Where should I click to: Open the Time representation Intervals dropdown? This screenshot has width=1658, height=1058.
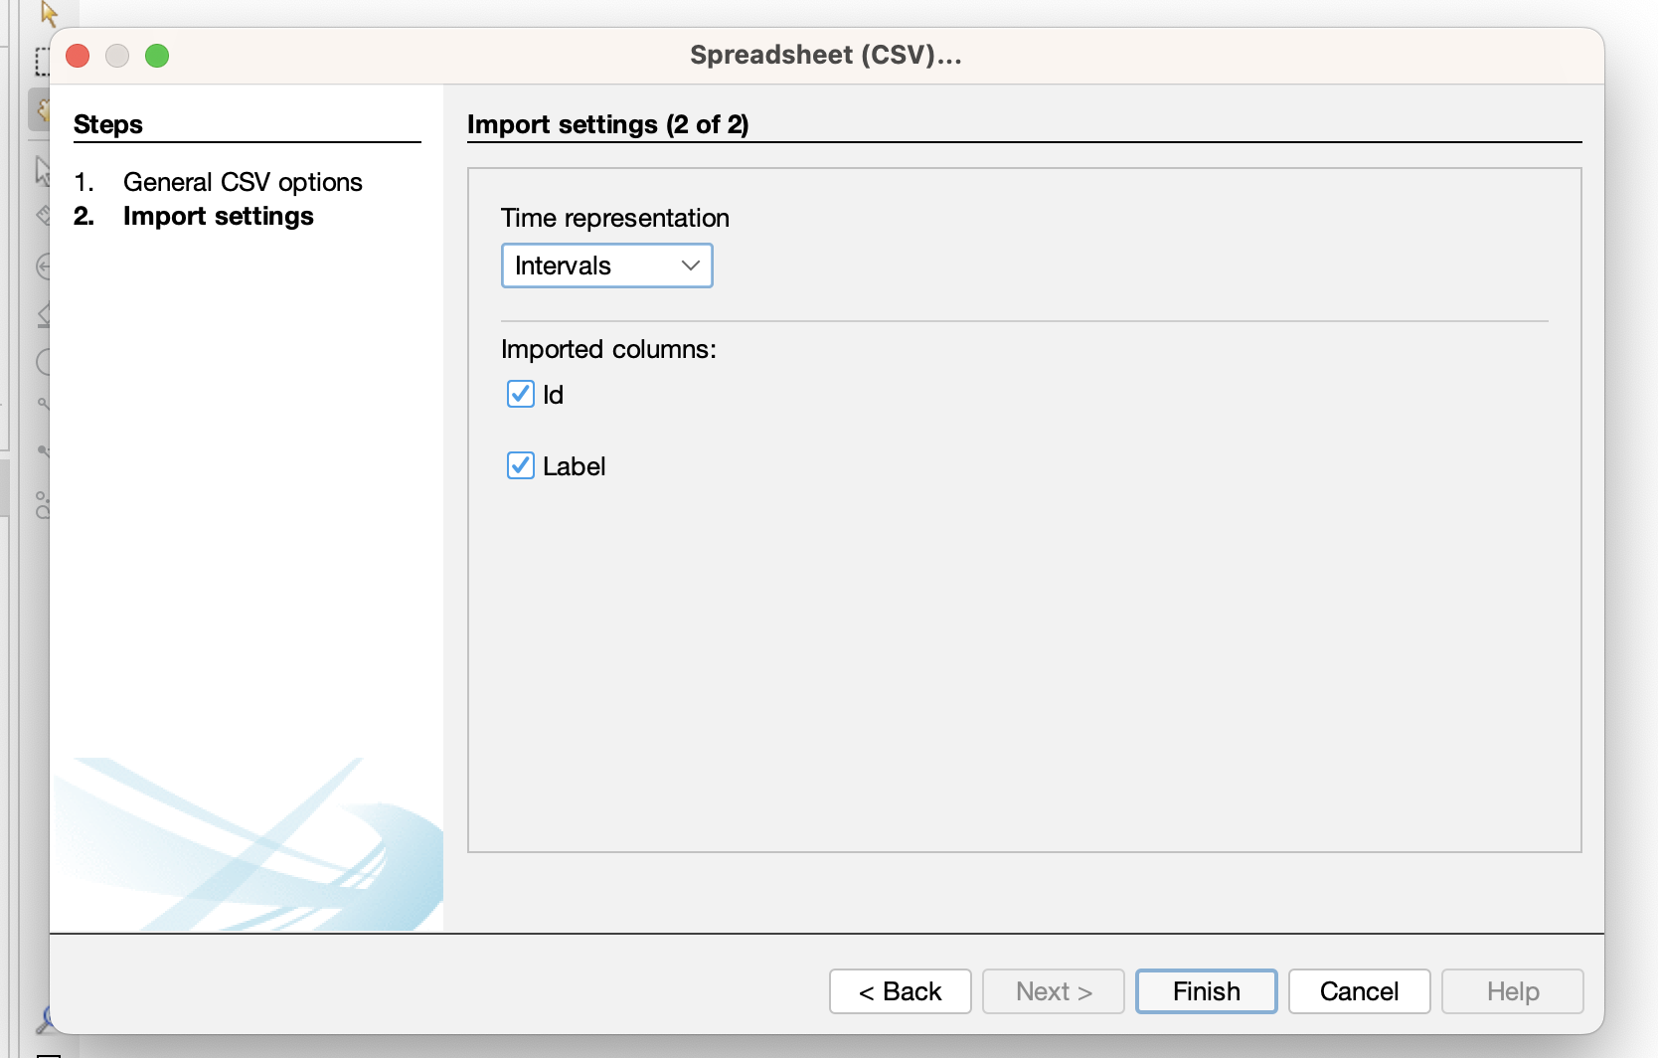click(606, 265)
